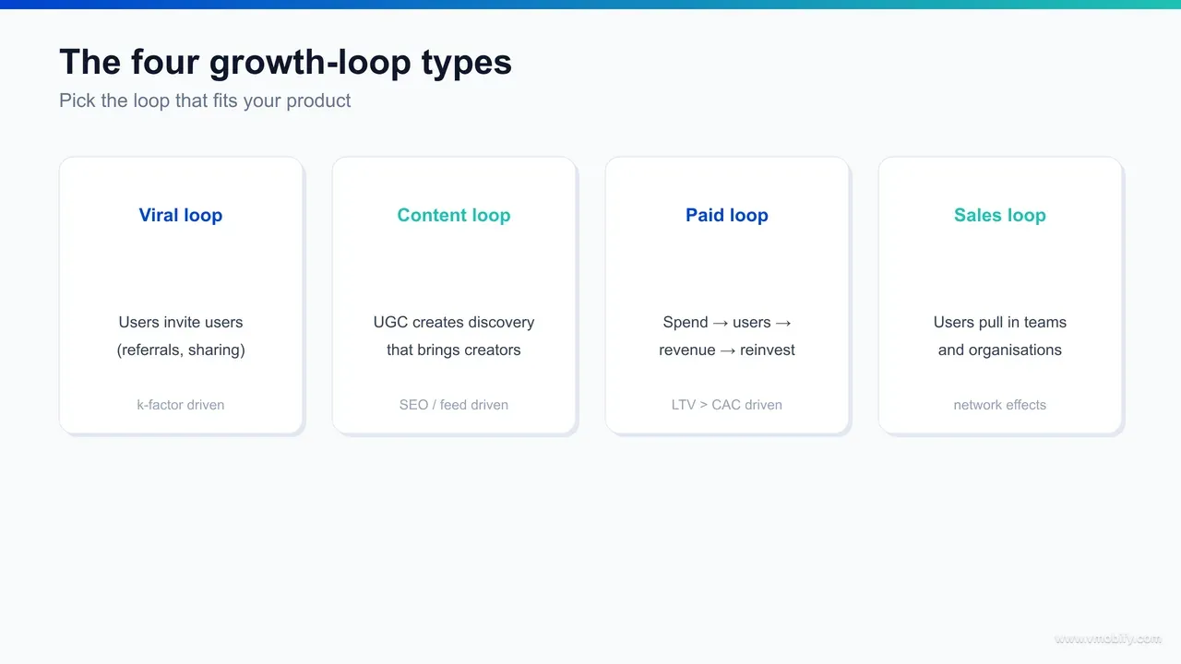Select the text 'Users invite users'

pyautogui.click(x=181, y=322)
